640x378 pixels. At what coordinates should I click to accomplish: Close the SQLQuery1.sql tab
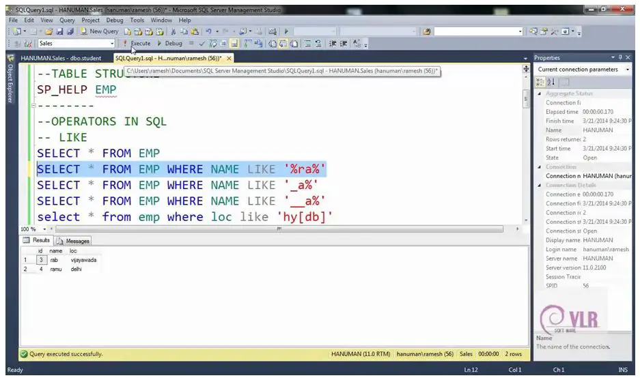[x=229, y=58]
